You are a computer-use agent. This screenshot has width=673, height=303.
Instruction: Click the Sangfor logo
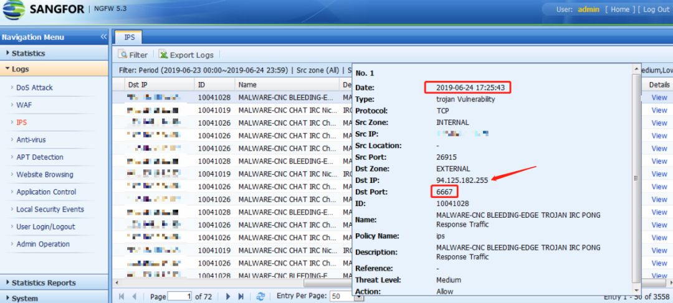(x=44, y=9)
